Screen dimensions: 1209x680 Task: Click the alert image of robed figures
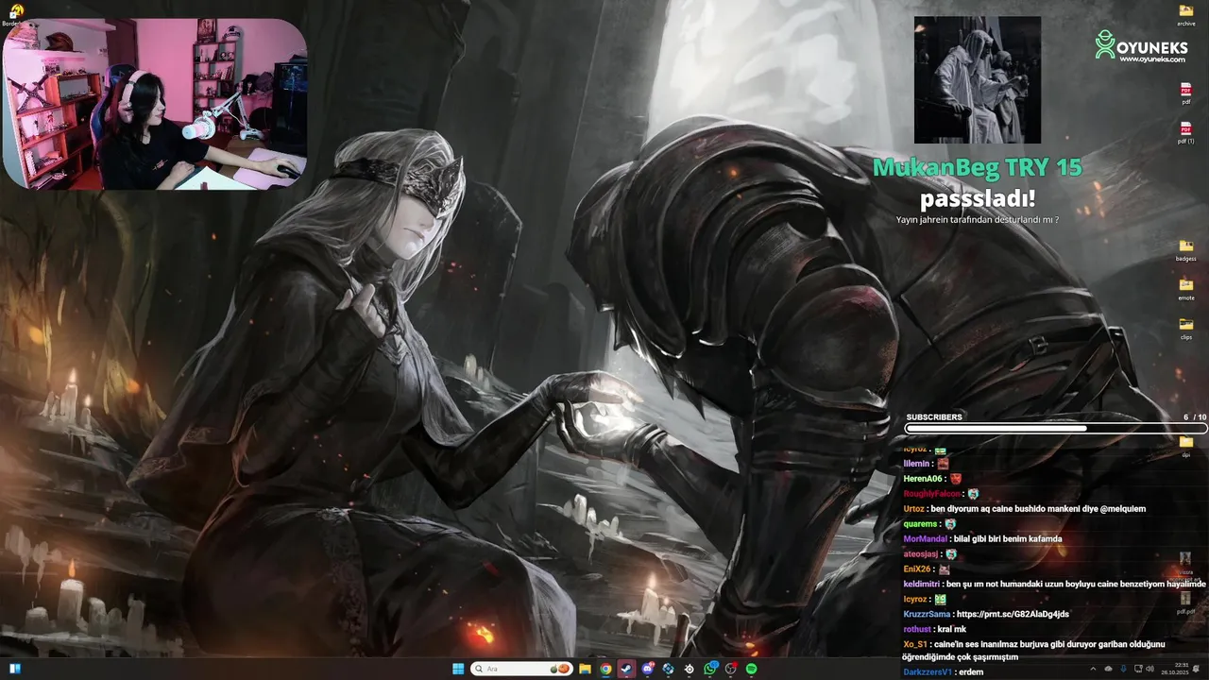pos(978,79)
